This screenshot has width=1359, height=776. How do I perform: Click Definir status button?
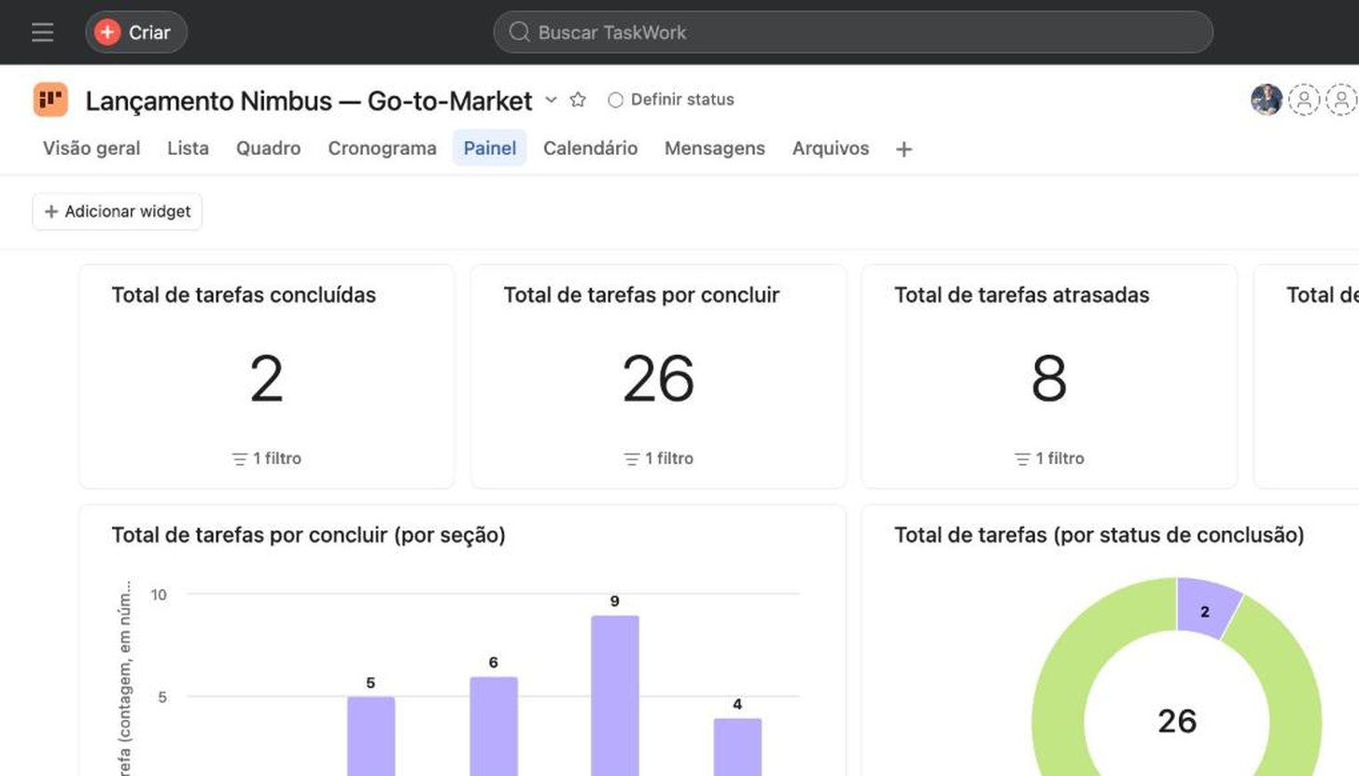(671, 99)
